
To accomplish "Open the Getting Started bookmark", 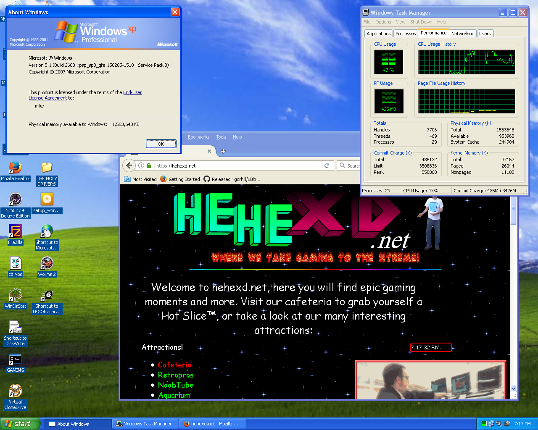I will pos(180,179).
